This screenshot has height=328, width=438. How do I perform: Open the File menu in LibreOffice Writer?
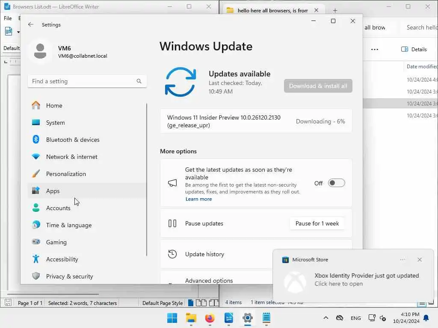(8, 18)
